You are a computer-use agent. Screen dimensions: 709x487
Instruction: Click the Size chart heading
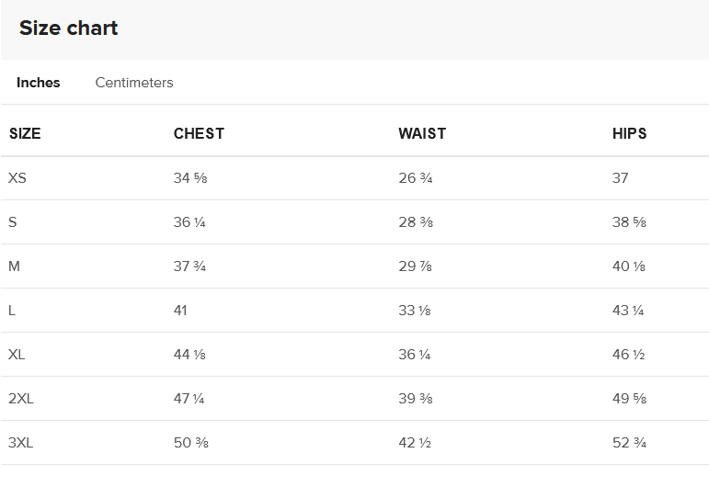tap(68, 28)
